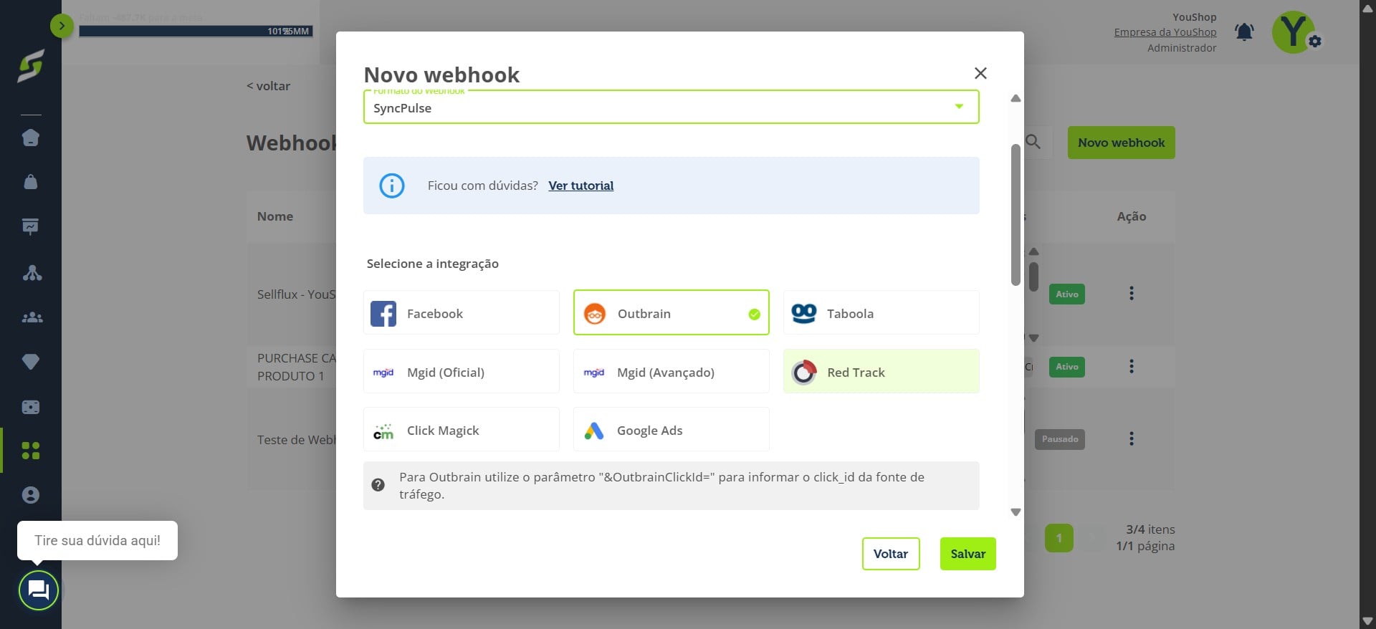Select the Outbrain integration

pos(671,313)
